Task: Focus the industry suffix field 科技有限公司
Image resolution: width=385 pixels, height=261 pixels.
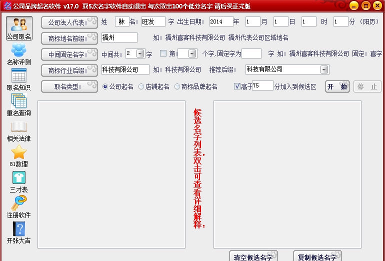Action: 125,69
